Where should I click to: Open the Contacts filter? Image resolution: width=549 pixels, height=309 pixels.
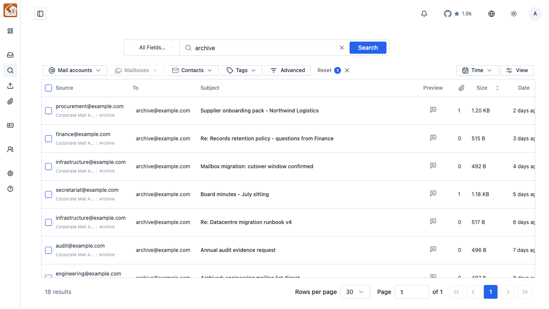pyautogui.click(x=193, y=70)
